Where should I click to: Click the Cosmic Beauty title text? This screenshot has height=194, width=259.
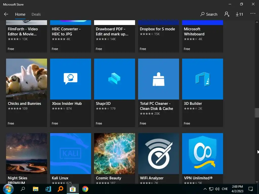pos(109,178)
